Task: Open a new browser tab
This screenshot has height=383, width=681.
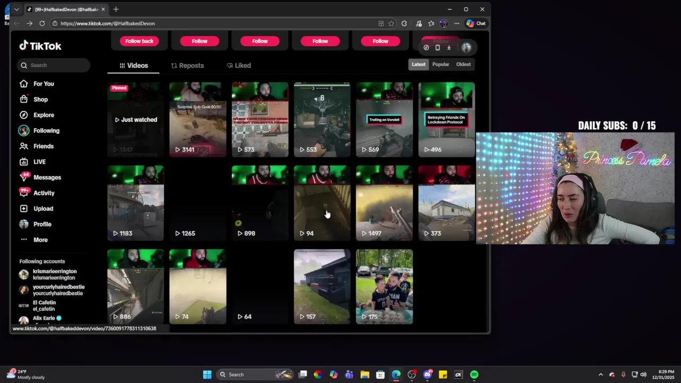Action: tap(115, 9)
